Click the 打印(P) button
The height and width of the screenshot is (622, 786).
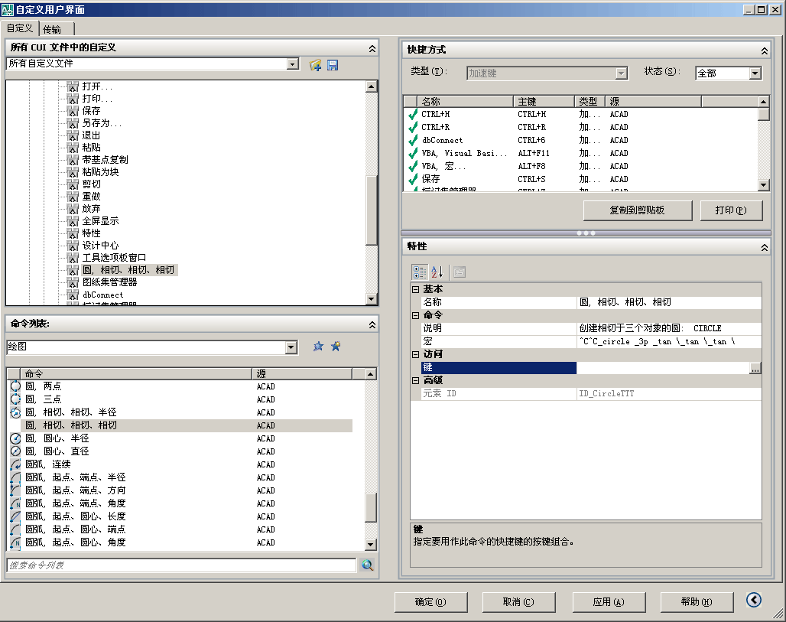[x=731, y=210]
